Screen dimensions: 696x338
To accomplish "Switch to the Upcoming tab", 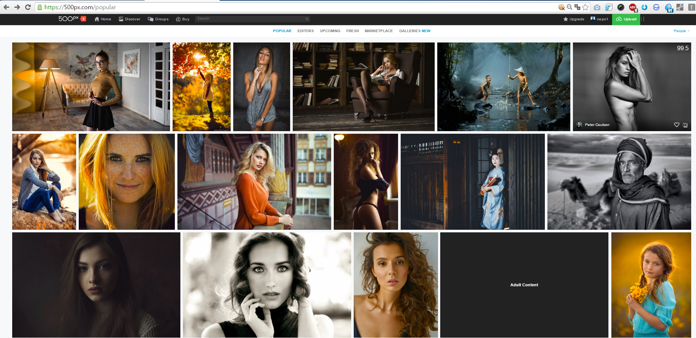I will [330, 31].
